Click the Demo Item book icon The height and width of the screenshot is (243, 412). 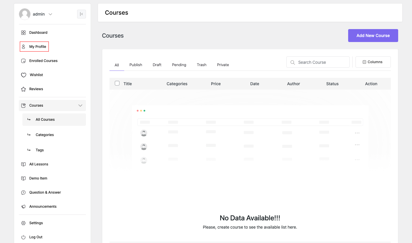pos(24,178)
